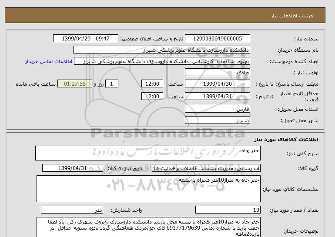The height and width of the screenshot is (237, 335).
Task: Click the نام دستگاه خریدار label
Action: [298, 50]
